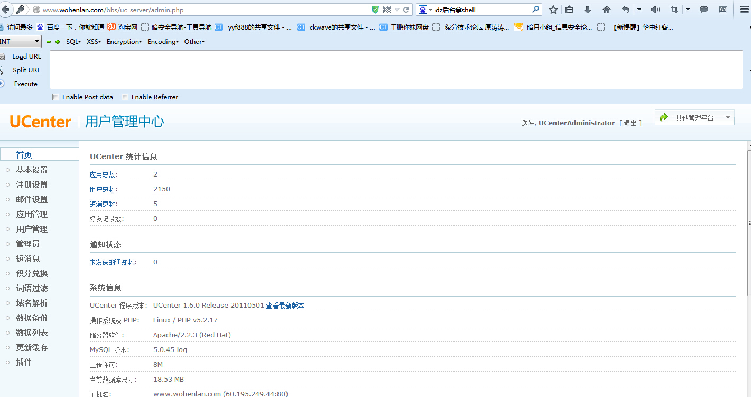Click the 应用总数 link
This screenshot has width=751, height=397.
pos(104,174)
